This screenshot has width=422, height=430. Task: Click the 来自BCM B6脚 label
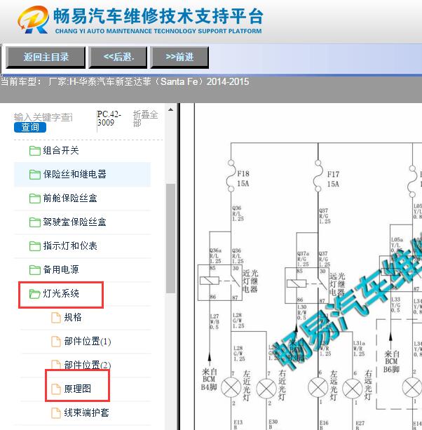pyautogui.click(x=392, y=361)
